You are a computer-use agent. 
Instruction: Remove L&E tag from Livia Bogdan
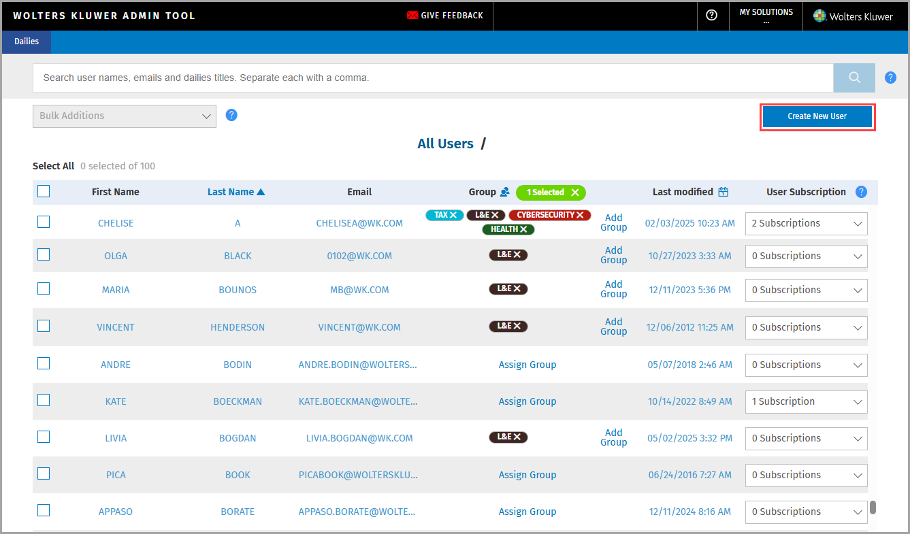click(517, 437)
